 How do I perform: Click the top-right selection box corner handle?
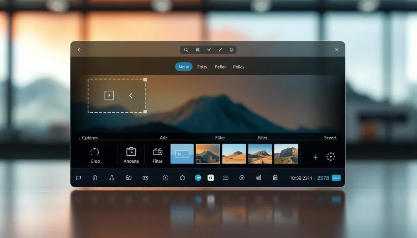(145, 80)
